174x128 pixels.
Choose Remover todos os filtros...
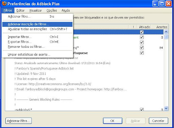37,47
